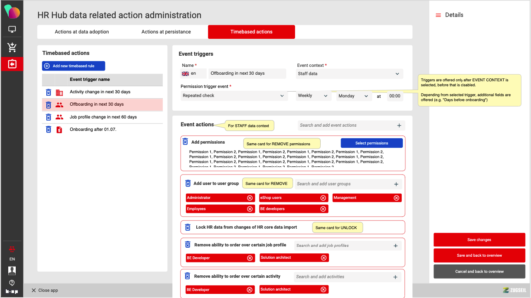
Task: Open the Weekly frequency dropdown
Action: (x=313, y=96)
